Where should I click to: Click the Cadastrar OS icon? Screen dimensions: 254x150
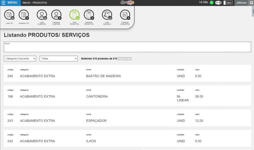[x=23, y=15]
